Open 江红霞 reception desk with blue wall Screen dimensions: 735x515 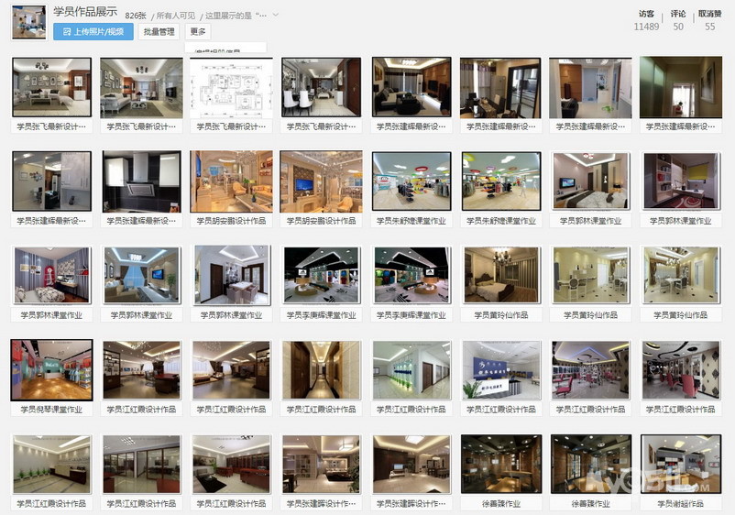[501, 369]
